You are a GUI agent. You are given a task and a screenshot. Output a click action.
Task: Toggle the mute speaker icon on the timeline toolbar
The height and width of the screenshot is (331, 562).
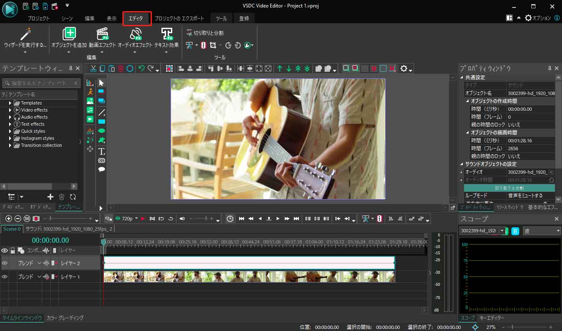[x=182, y=219]
